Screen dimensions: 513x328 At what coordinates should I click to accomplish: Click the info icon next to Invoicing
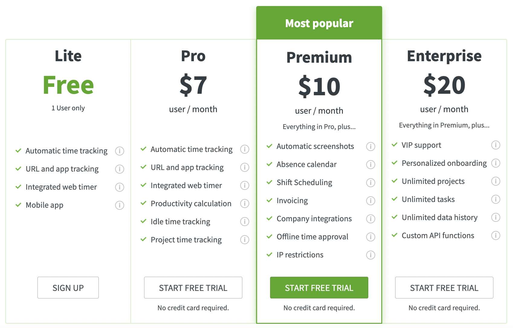point(371,201)
